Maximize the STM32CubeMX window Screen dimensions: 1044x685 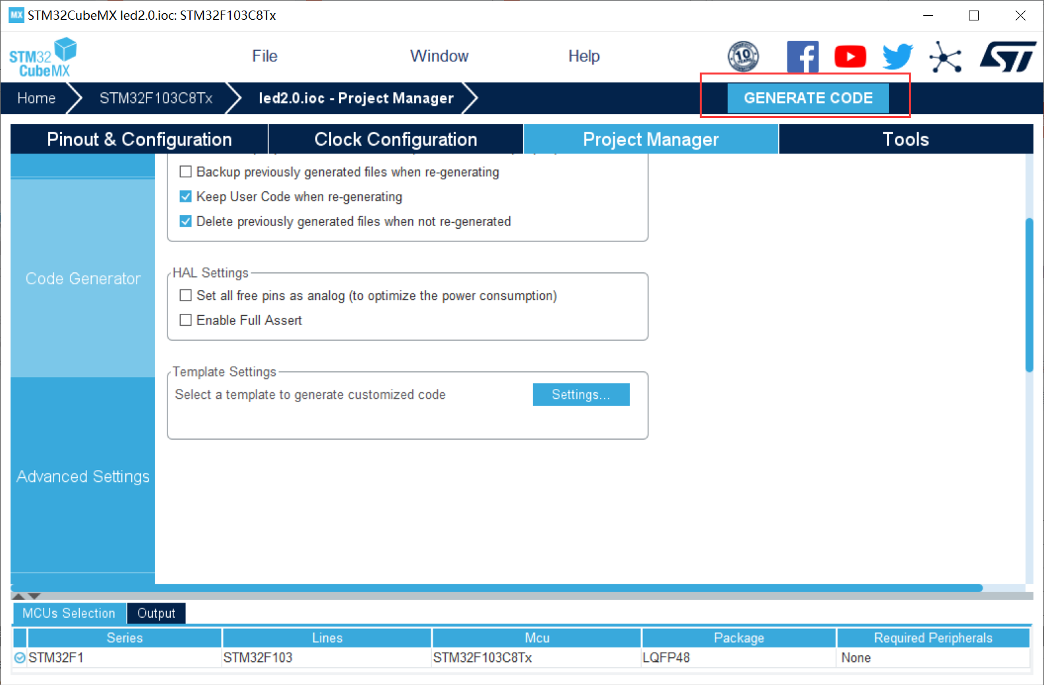pyautogui.click(x=973, y=15)
